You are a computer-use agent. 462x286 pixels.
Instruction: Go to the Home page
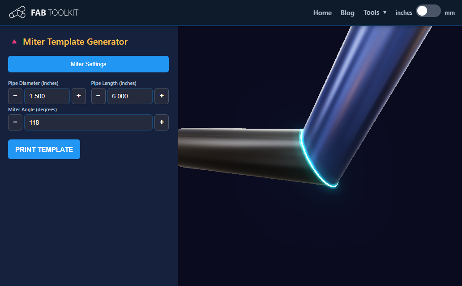point(322,13)
